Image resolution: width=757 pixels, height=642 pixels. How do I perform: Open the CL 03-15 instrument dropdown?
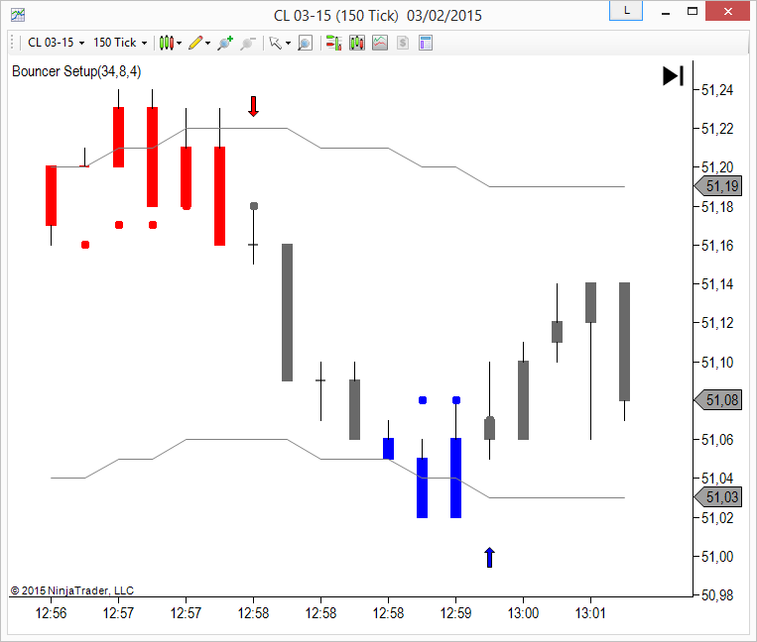tap(52, 43)
